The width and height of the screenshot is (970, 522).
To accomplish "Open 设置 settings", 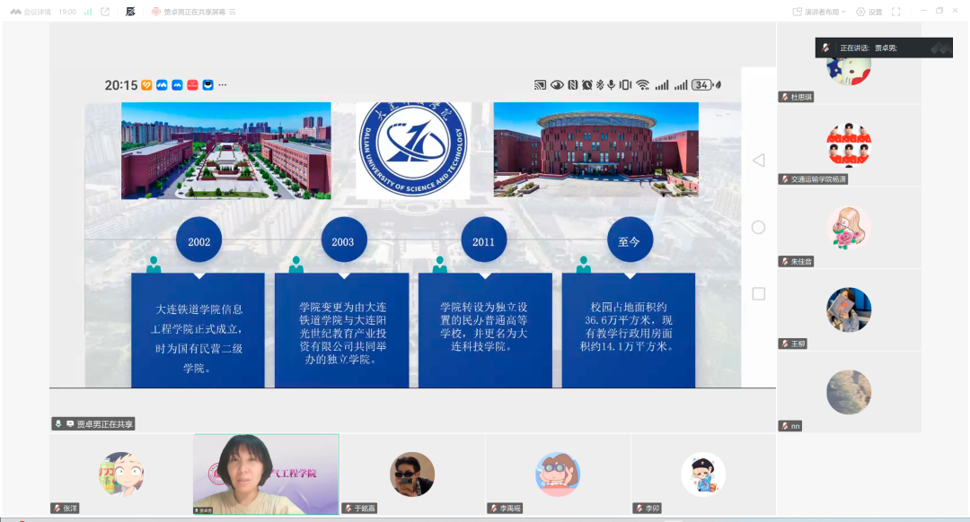I will coord(869,12).
